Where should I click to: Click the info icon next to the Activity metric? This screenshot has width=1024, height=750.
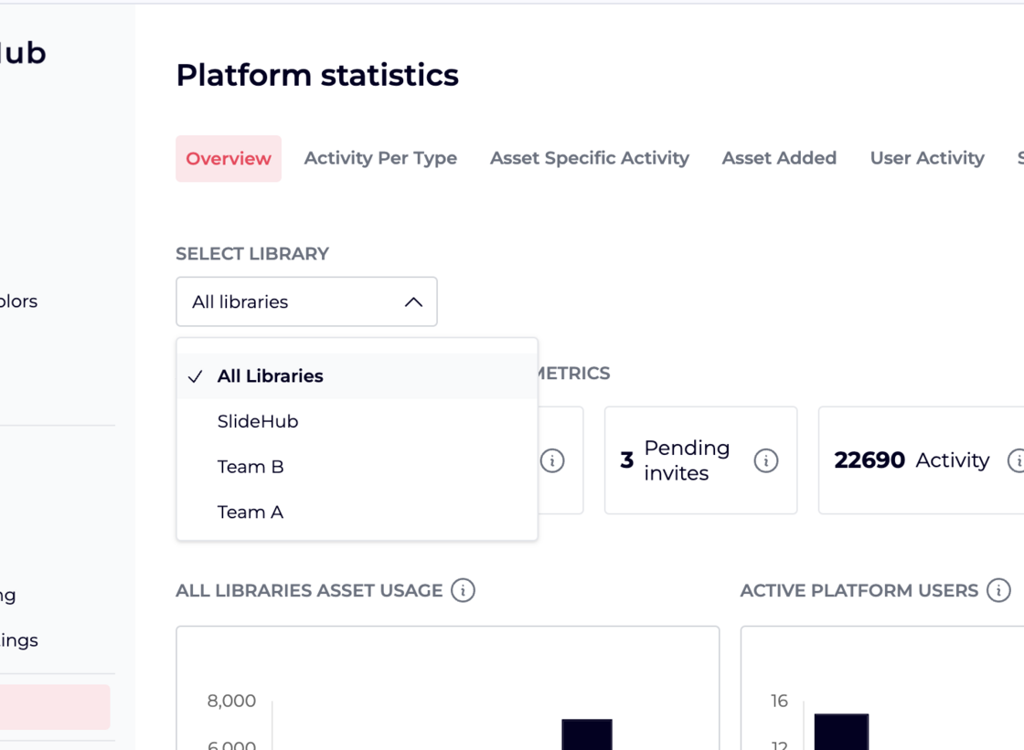pos(1019,461)
